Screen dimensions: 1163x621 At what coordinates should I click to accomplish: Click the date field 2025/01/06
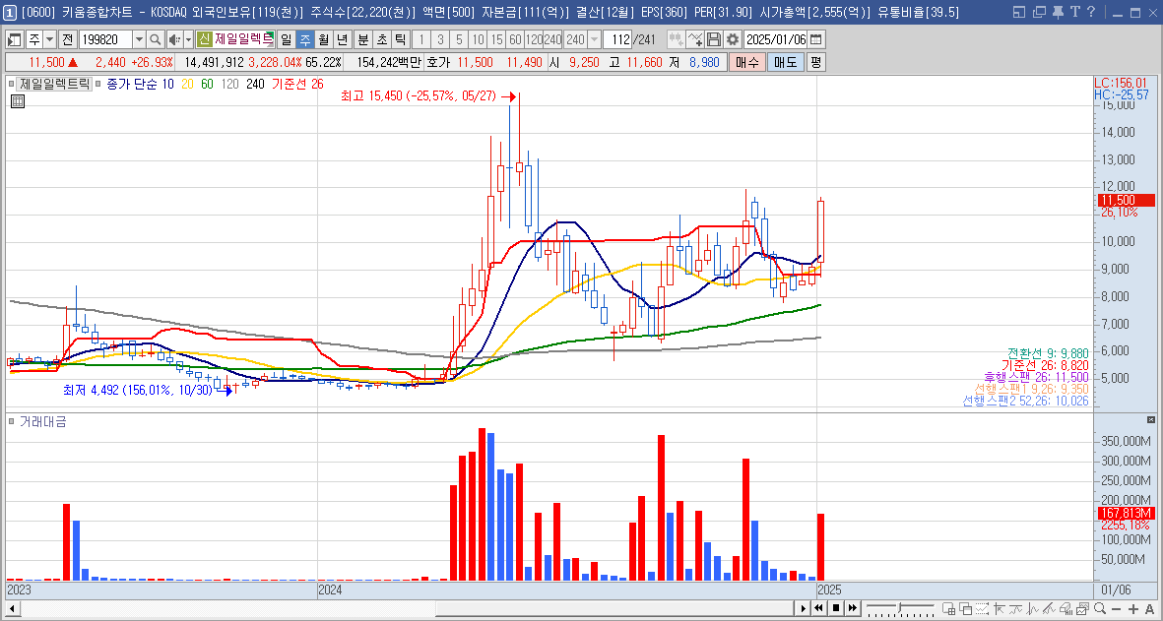coord(775,39)
